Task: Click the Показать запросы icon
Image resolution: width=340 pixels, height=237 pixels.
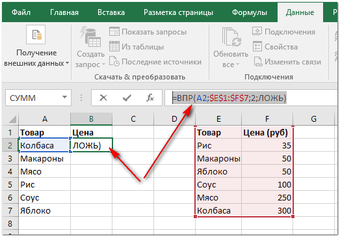Action: tap(114, 32)
